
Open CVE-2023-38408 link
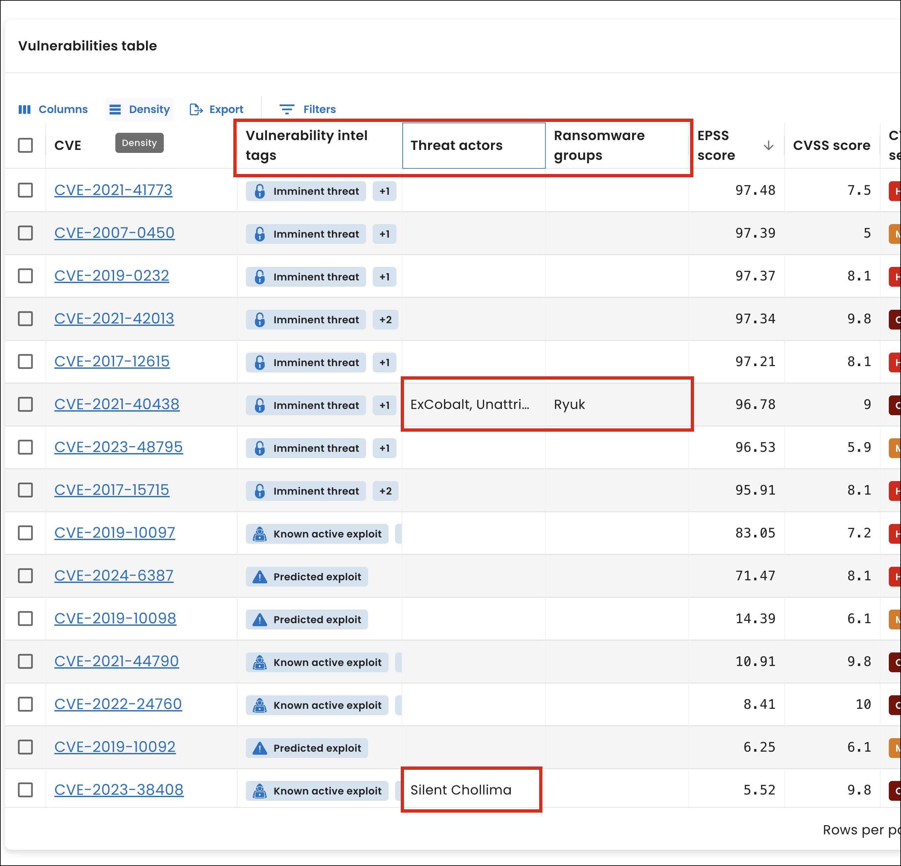119,790
